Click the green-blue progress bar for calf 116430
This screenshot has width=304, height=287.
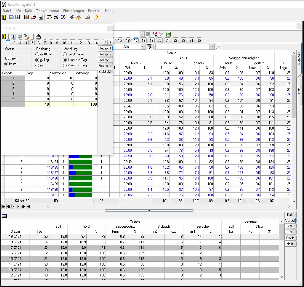80,190
